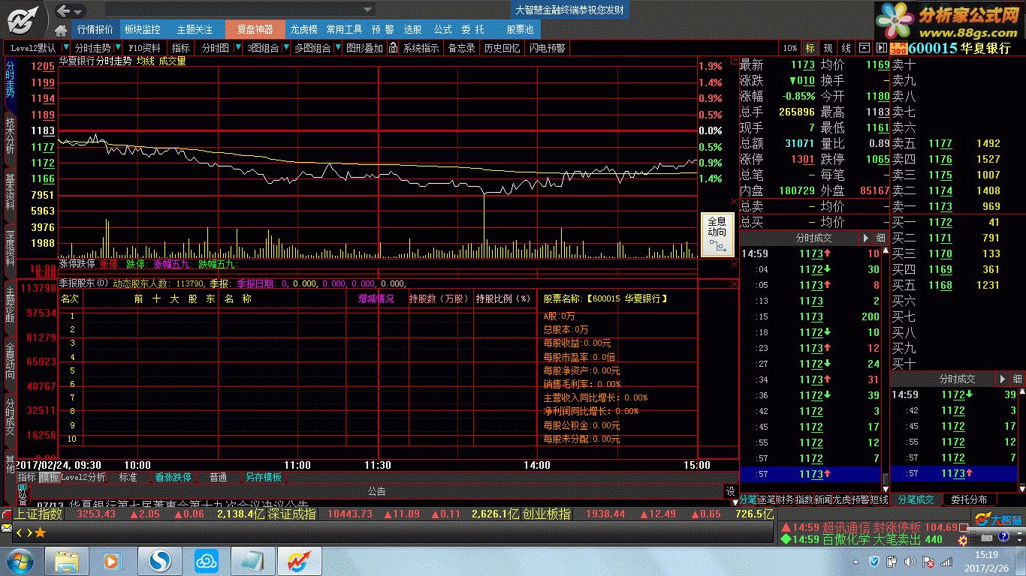Expand the 分时图 dropdown arrow

click(237, 48)
